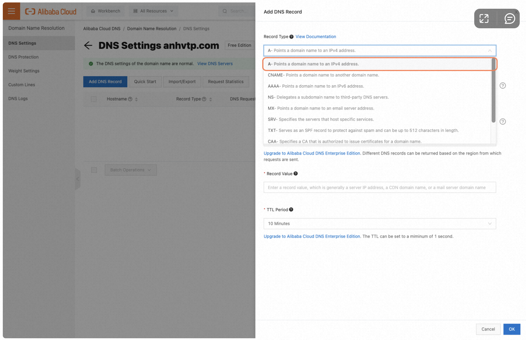Click the Search field in header
526x340 pixels.
[x=238, y=11]
